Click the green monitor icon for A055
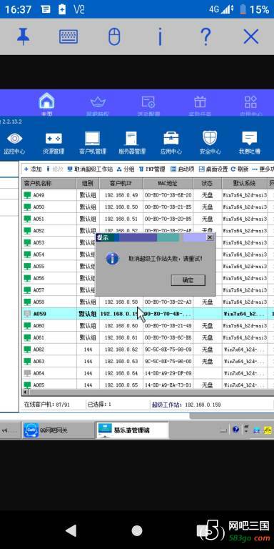The image size is (274, 549). 27,267
